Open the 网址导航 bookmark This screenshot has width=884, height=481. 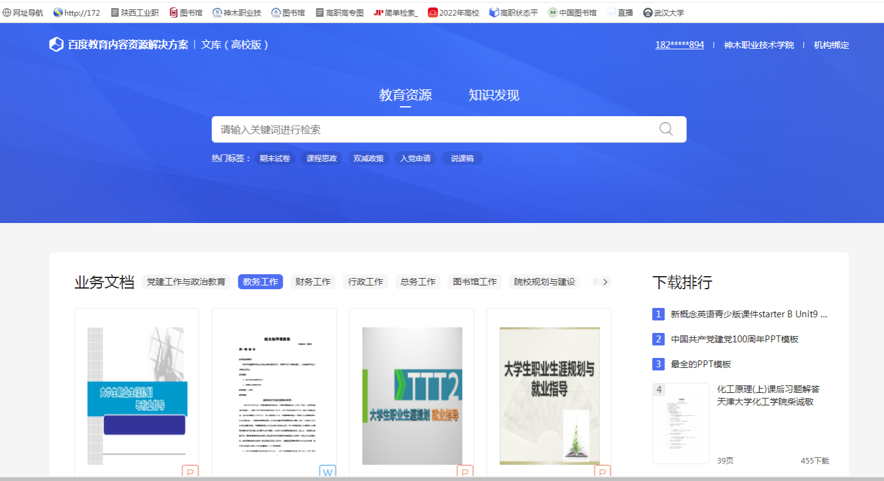(23, 12)
